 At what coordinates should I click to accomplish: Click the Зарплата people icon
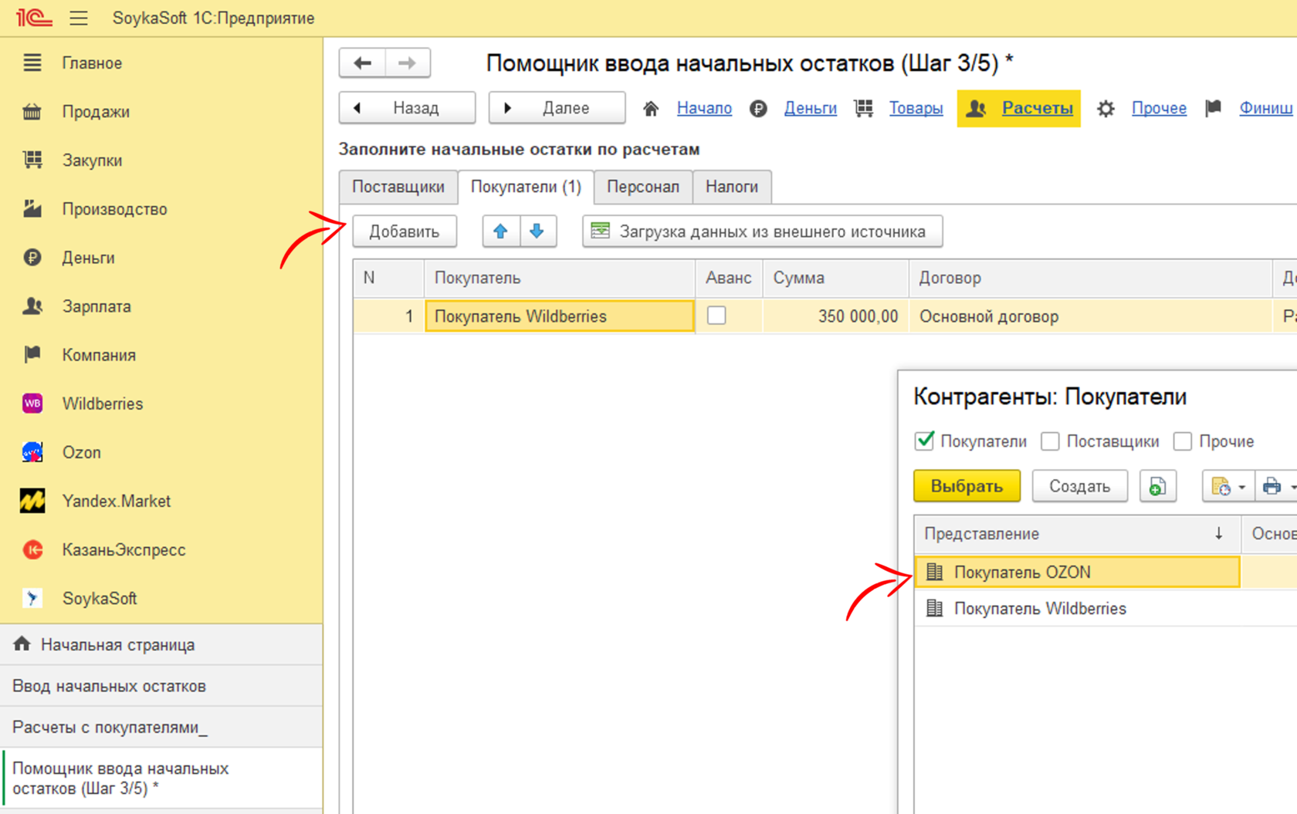tap(32, 306)
